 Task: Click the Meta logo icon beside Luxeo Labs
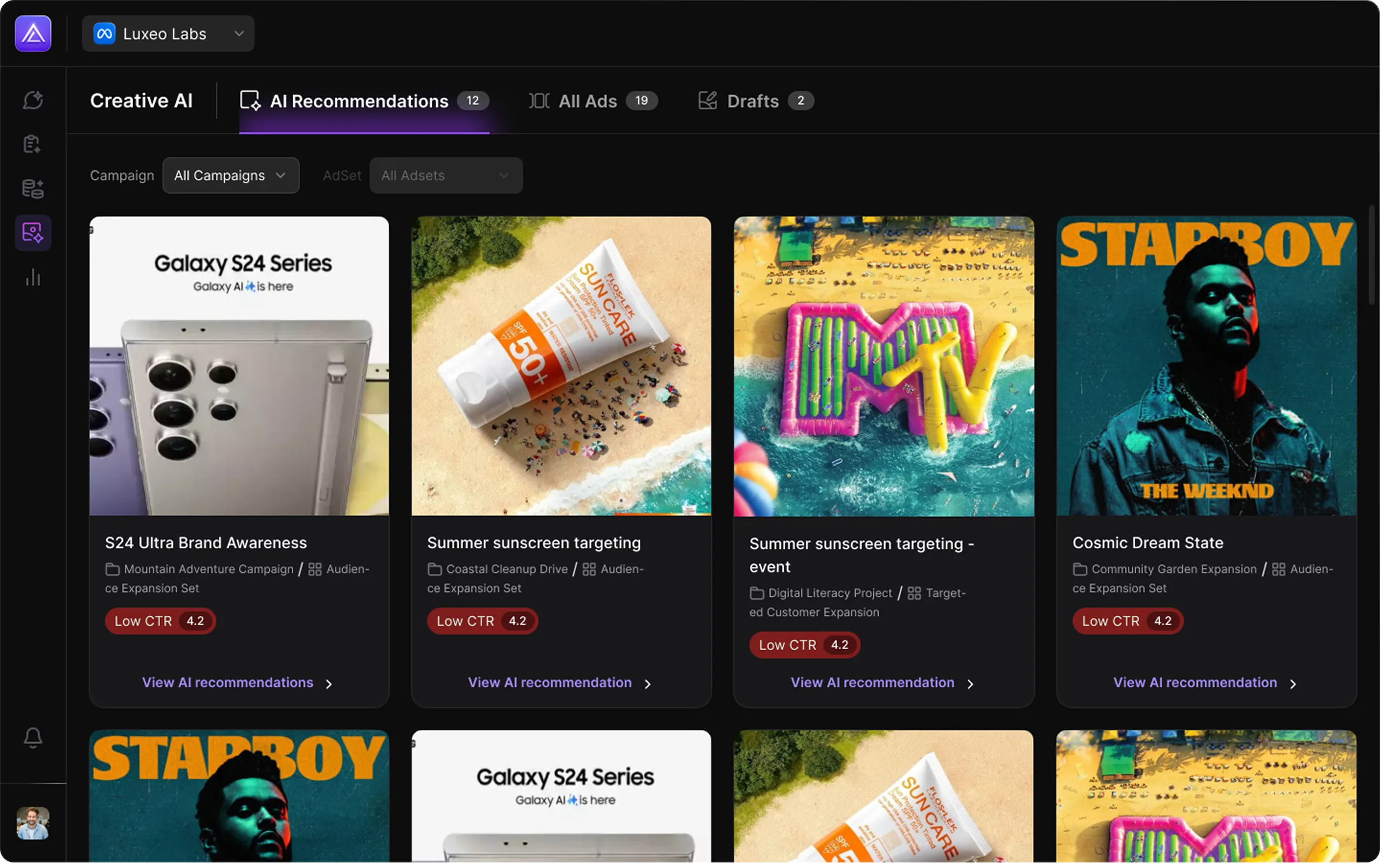click(105, 34)
